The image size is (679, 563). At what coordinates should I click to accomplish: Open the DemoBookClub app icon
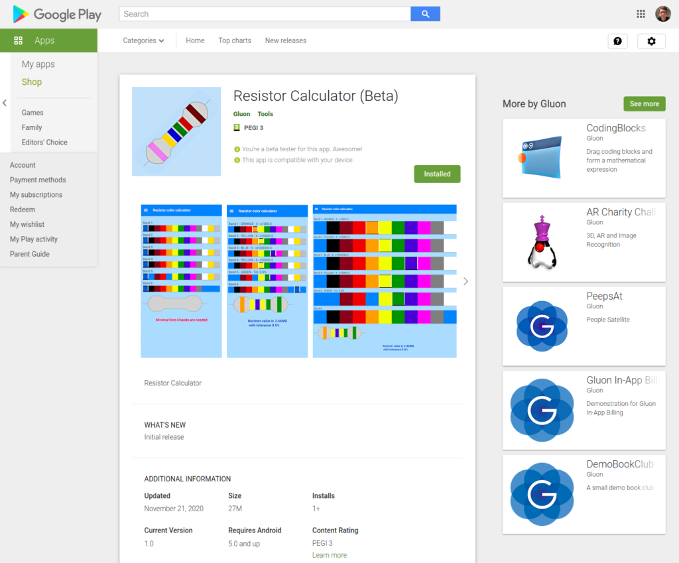[x=542, y=494]
